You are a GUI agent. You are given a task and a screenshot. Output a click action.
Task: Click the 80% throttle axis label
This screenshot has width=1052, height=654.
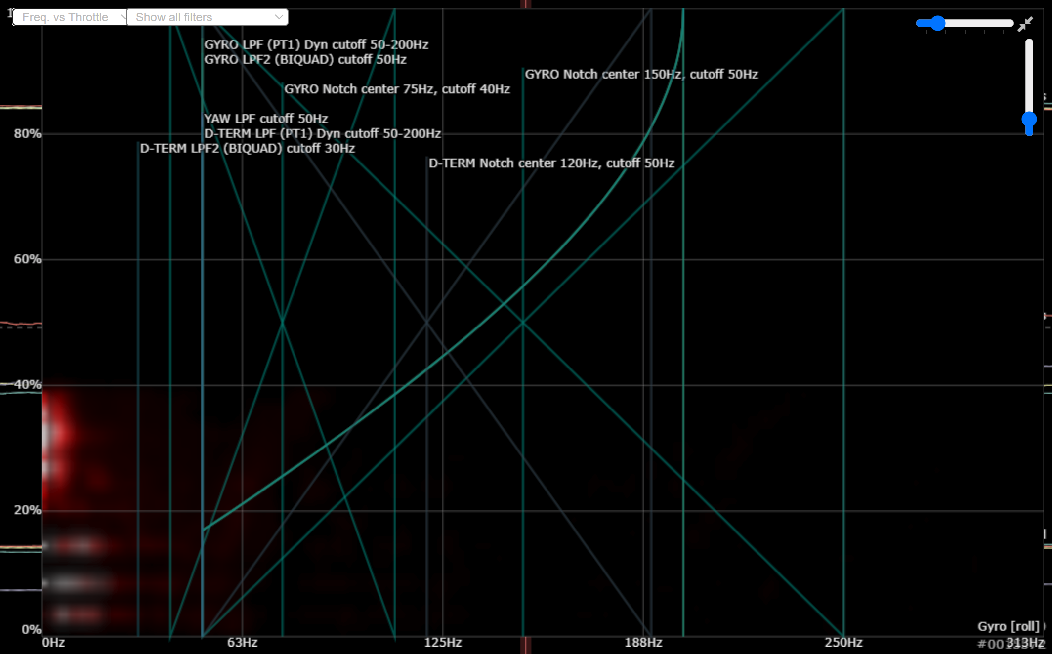click(27, 133)
